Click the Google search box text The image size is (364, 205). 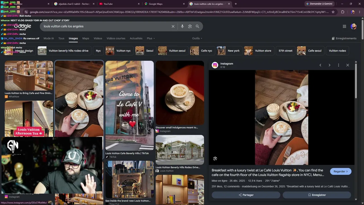[63, 26]
